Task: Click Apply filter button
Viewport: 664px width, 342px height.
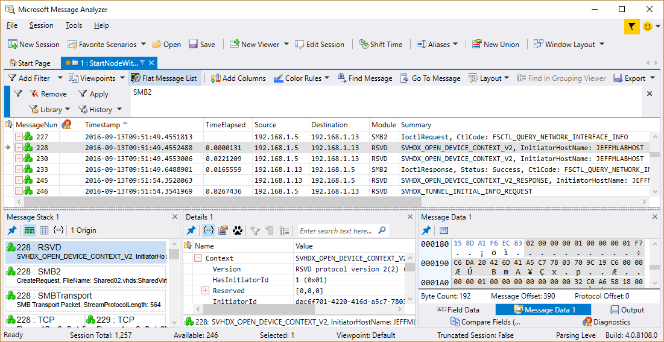Action: coord(93,94)
